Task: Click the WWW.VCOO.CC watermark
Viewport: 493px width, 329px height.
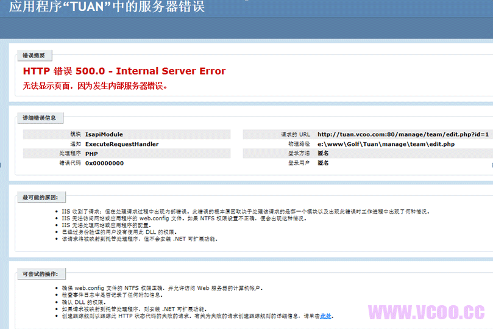Action: click(x=427, y=313)
